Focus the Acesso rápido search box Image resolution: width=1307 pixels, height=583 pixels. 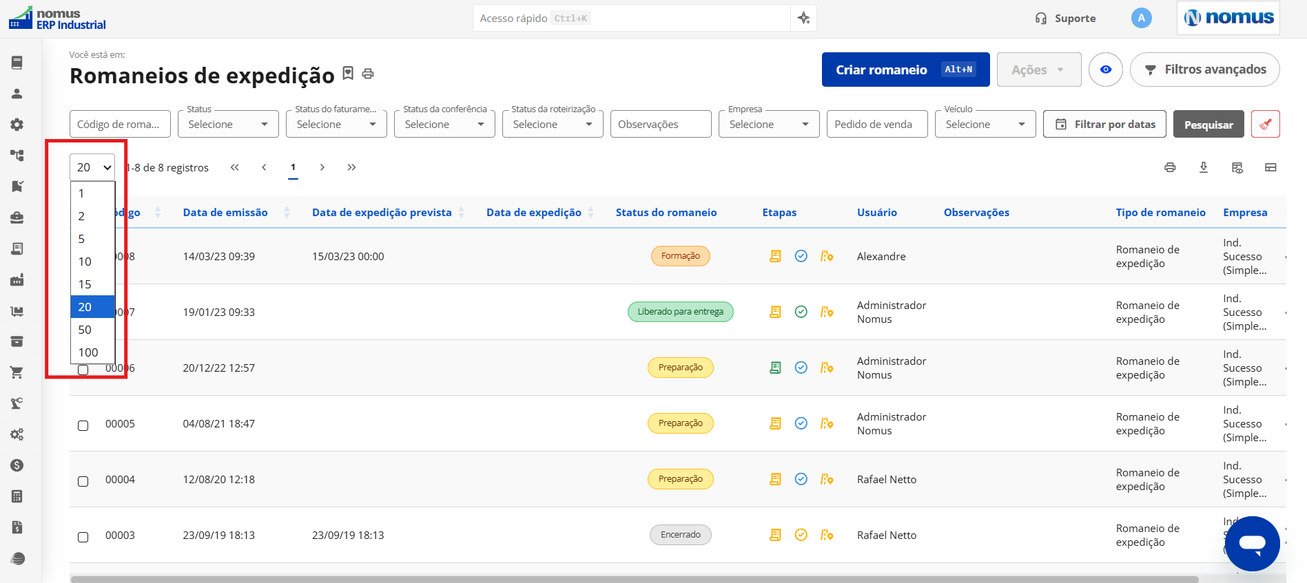click(x=632, y=18)
